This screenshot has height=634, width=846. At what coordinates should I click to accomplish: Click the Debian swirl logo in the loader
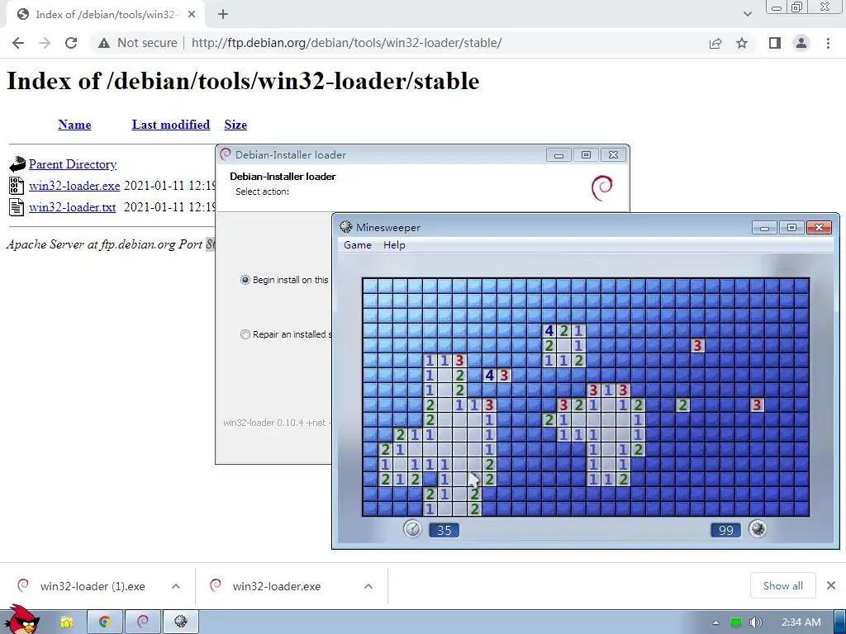[602, 187]
